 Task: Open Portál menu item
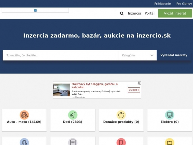pos(150,13)
